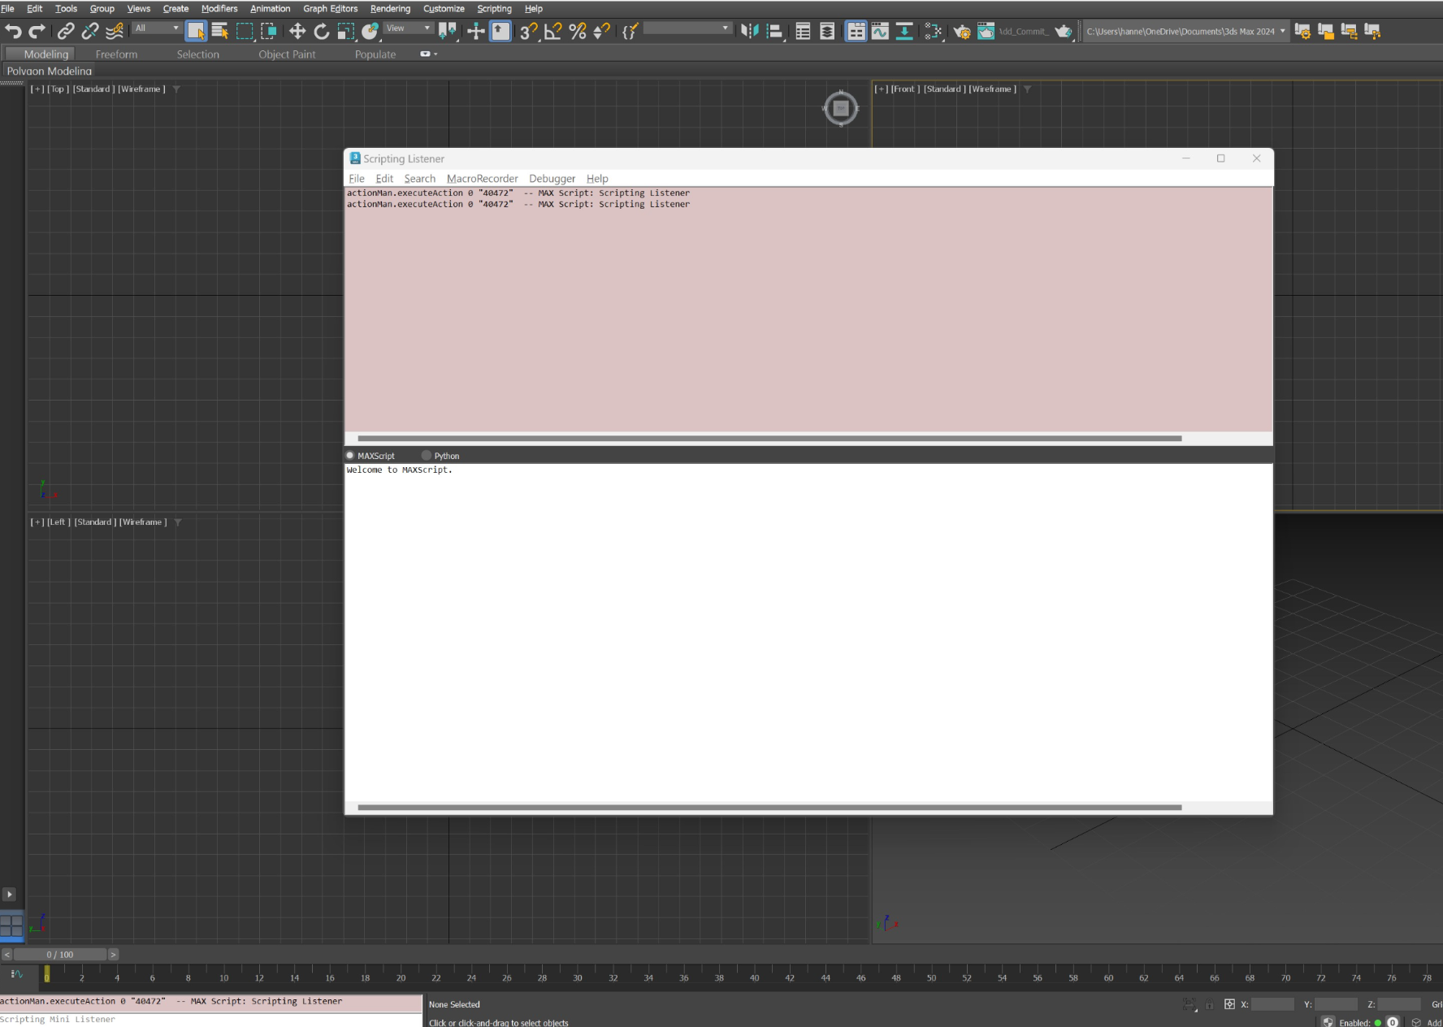Select the Select and Rotate tool
The width and height of the screenshot is (1443, 1027).
click(322, 31)
